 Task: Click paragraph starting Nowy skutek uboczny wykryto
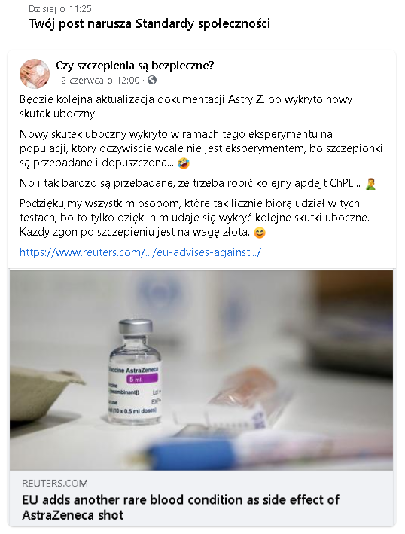201,148
